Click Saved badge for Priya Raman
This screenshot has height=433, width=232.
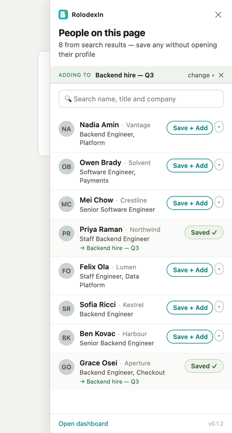click(x=204, y=232)
